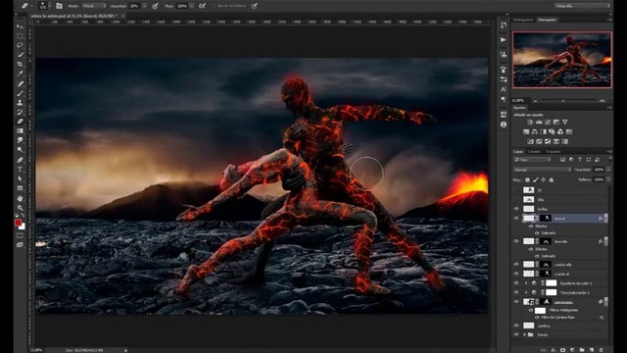
Task: Select the Brush tool
Action: (x=20, y=93)
